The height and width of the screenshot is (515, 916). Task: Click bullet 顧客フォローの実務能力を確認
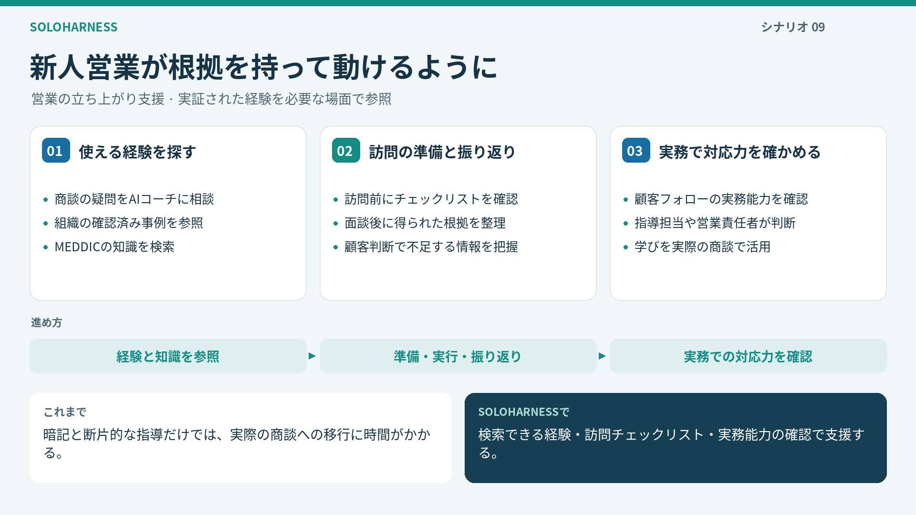(x=721, y=199)
